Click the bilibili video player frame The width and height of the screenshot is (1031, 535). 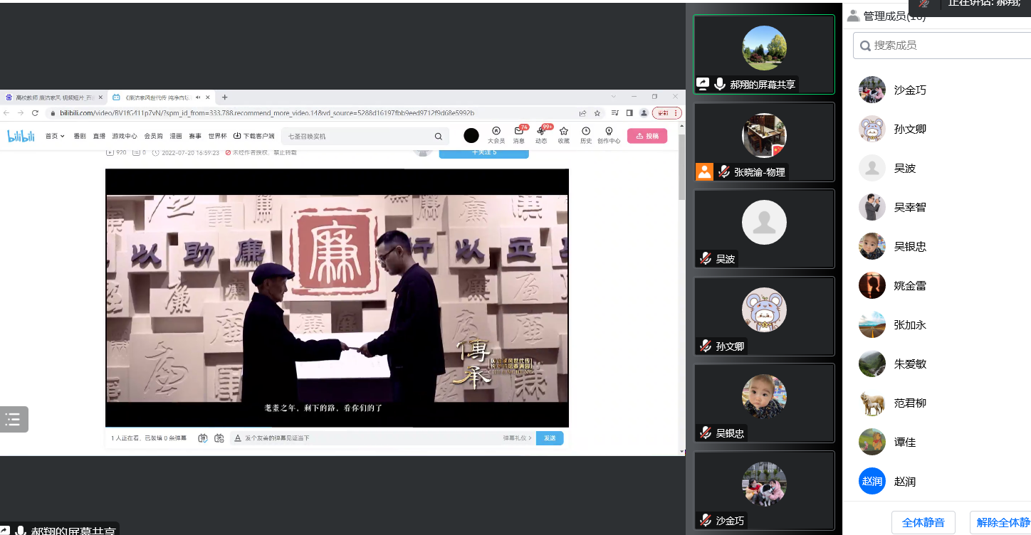(337, 297)
